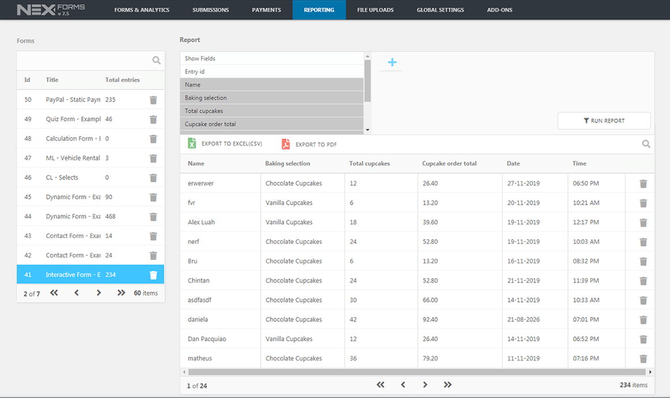Open the Global Settings tab
Screen dimensions: 670x398
[440, 10]
